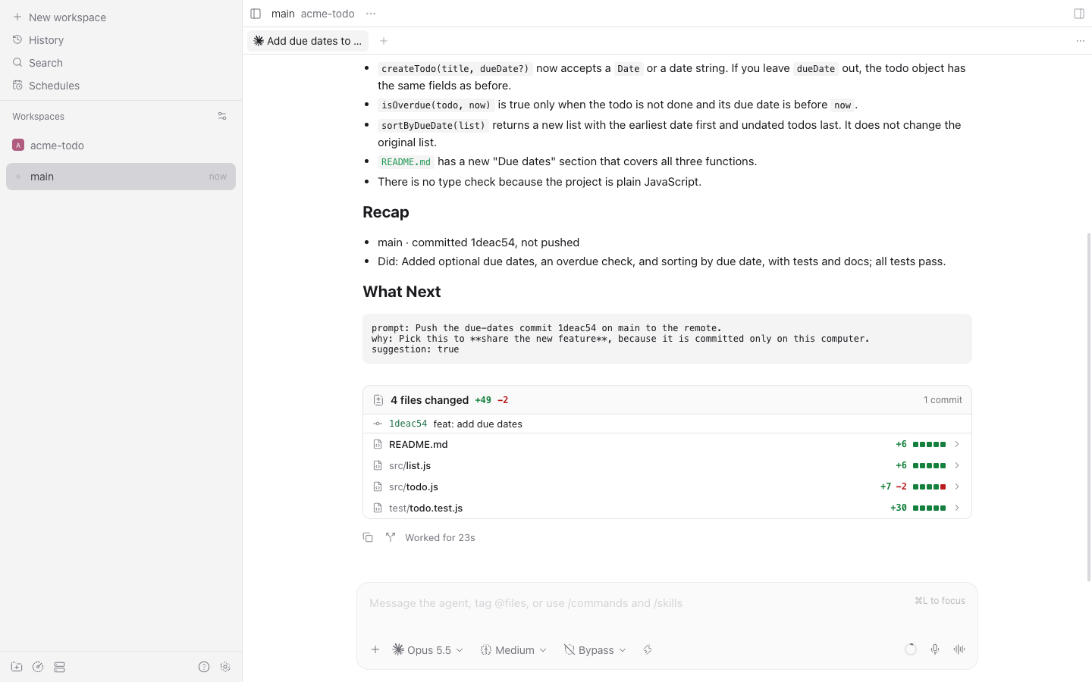Click the branch/fork icon beside Worked for 23s
This screenshot has height=682, width=1092.
[x=391, y=537]
